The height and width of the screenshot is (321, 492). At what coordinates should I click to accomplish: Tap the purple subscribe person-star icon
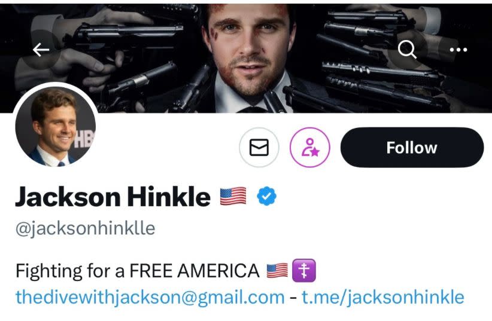click(x=310, y=147)
